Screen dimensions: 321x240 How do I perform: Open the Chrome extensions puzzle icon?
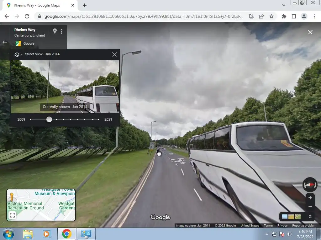[284, 16]
